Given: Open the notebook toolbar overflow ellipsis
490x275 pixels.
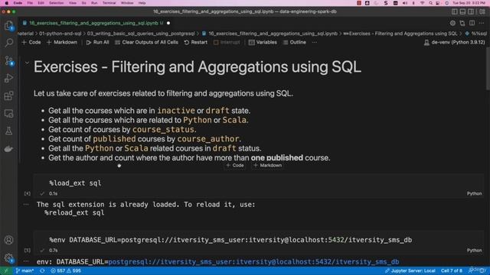Looking at the screenshot, I should tap(315, 43).
